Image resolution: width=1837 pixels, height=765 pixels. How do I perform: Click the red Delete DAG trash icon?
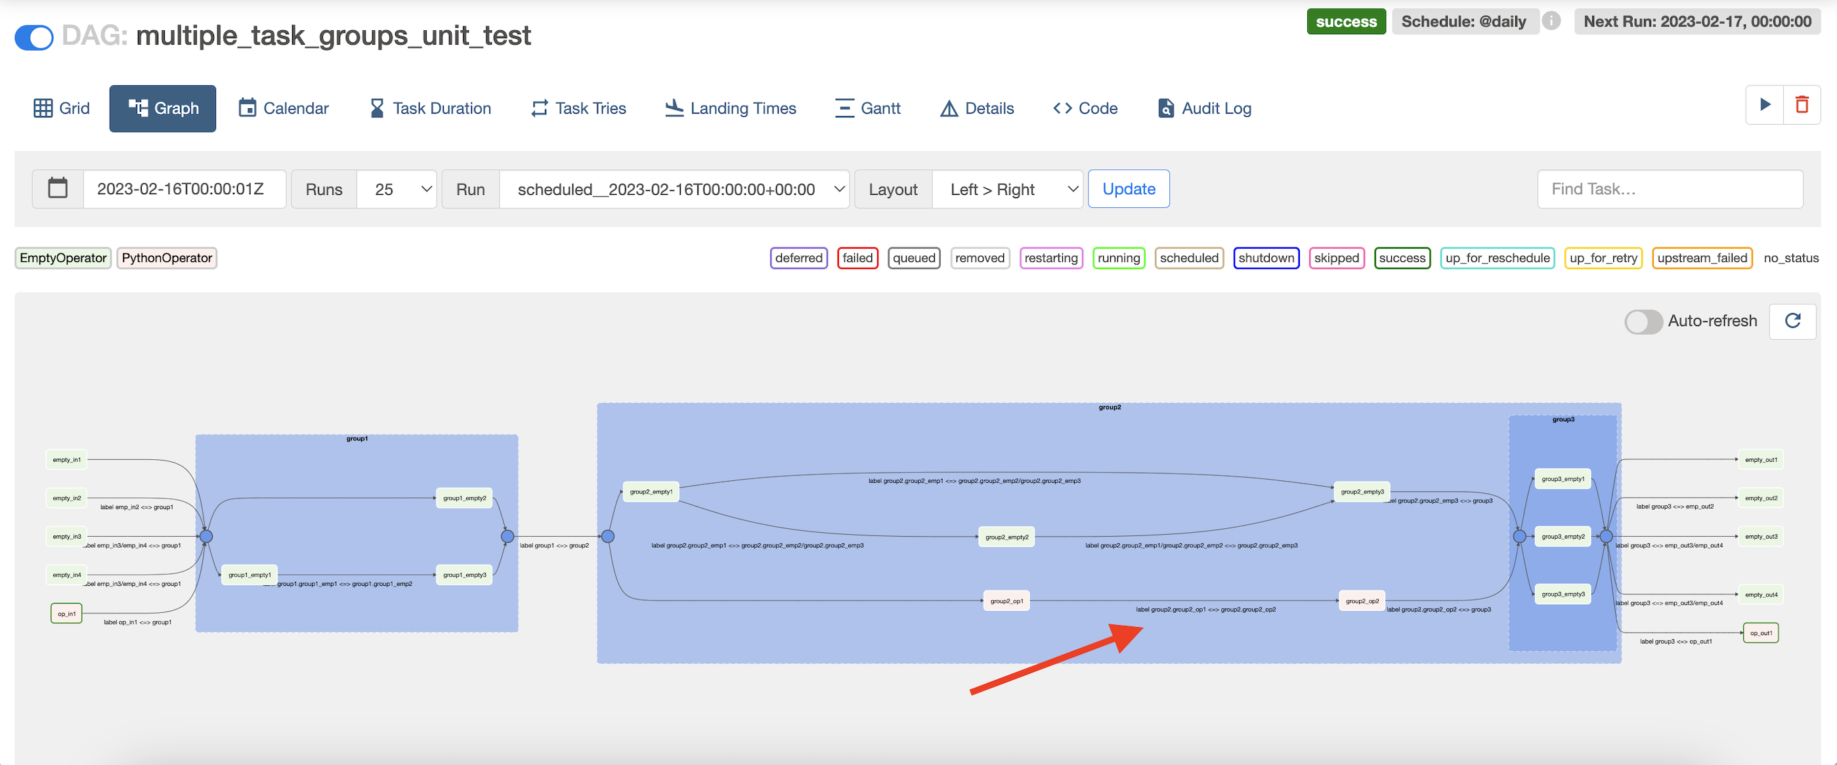point(1802,105)
